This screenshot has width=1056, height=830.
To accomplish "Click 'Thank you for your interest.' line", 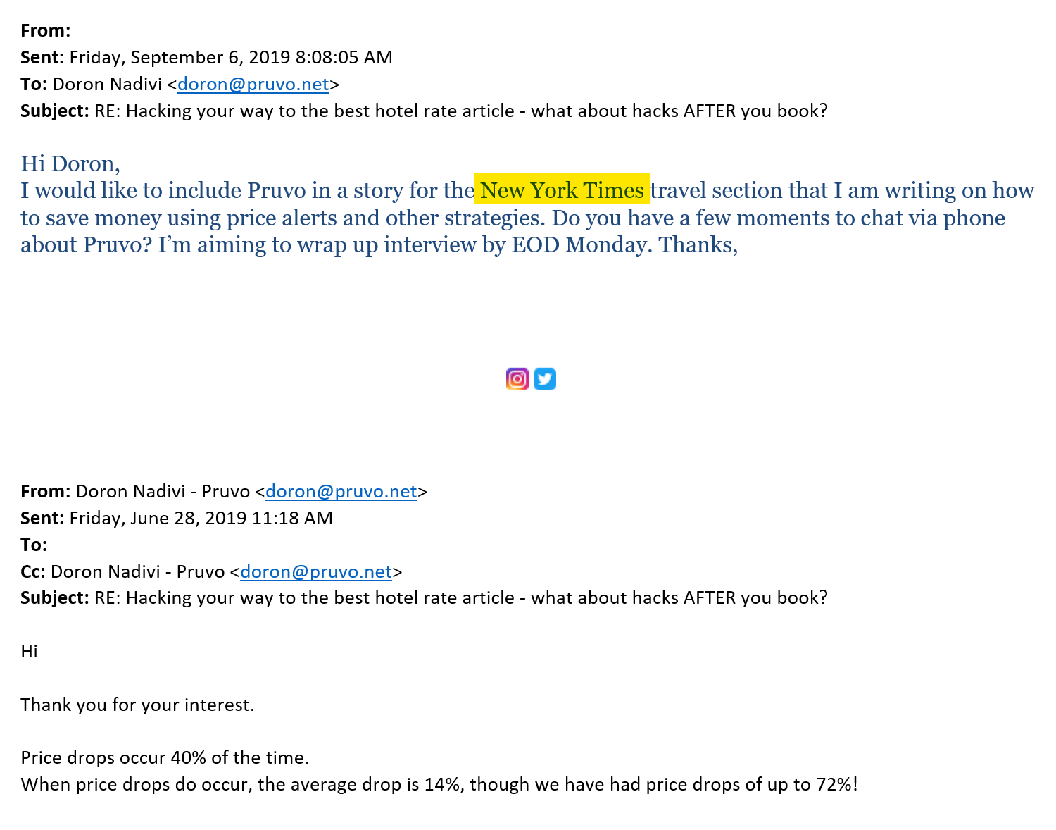I will [137, 705].
